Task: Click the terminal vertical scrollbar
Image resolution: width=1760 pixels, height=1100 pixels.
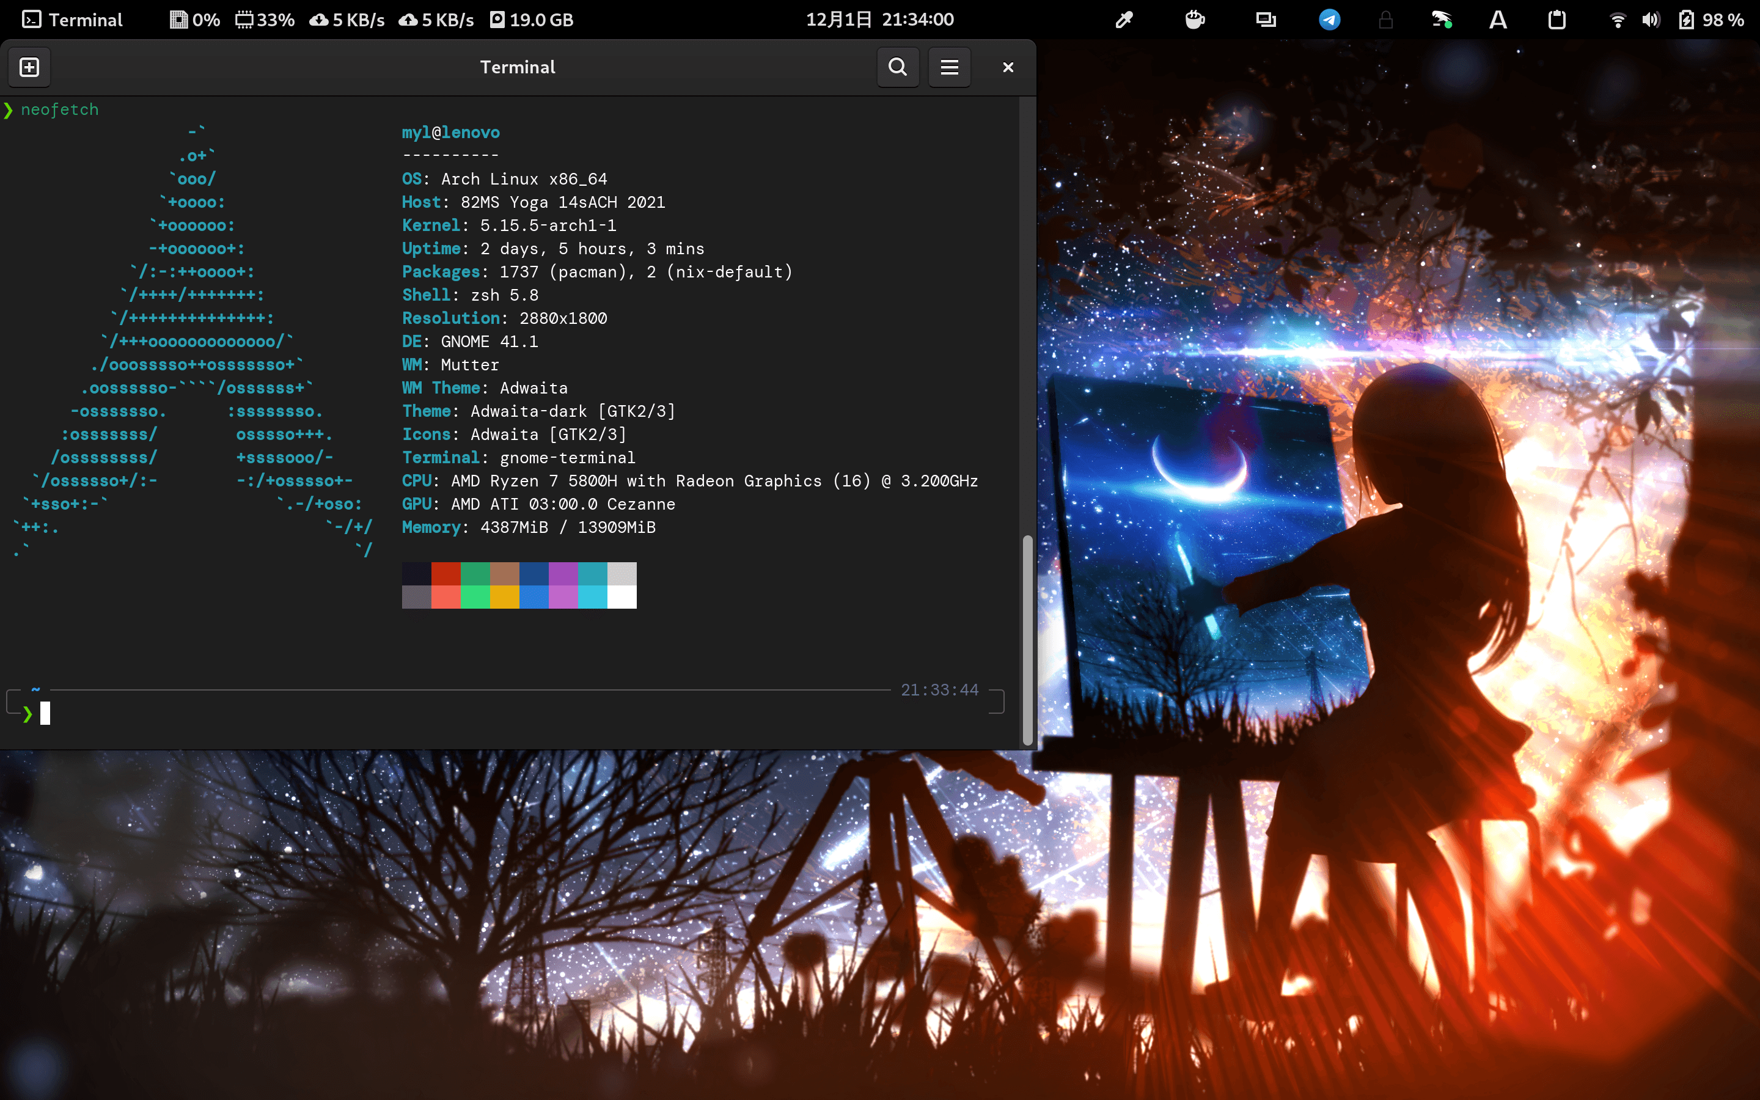Action: click(1028, 640)
